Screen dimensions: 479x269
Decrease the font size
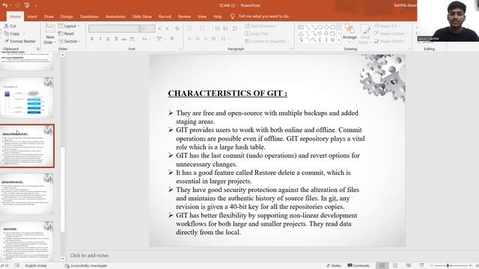(x=168, y=28)
